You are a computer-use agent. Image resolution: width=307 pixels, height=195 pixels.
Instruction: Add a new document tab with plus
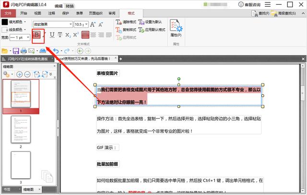(x=120, y=59)
